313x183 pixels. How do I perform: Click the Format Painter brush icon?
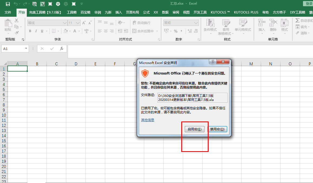tap(17, 33)
